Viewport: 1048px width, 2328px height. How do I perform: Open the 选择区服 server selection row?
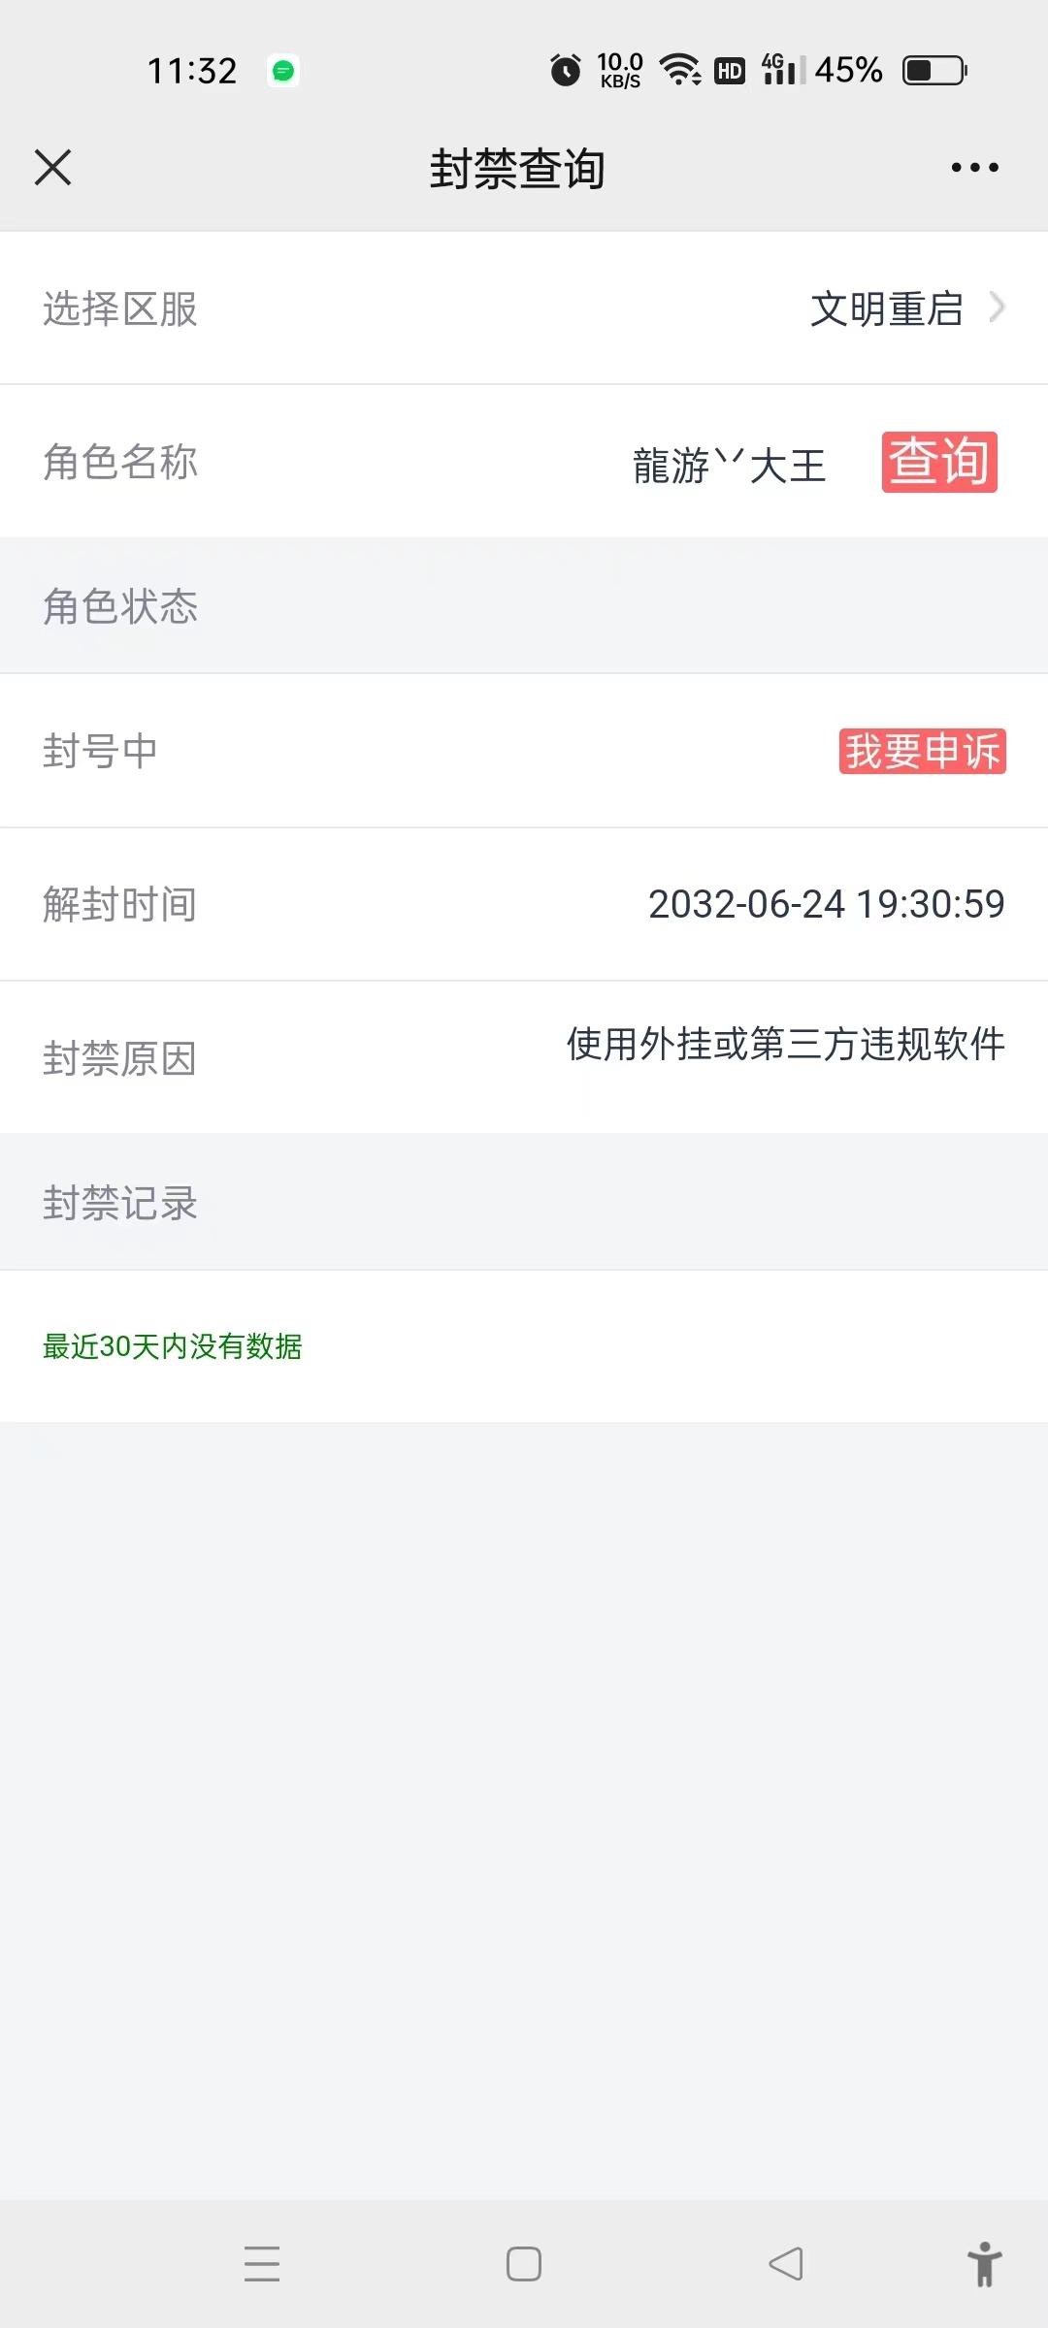pos(524,308)
